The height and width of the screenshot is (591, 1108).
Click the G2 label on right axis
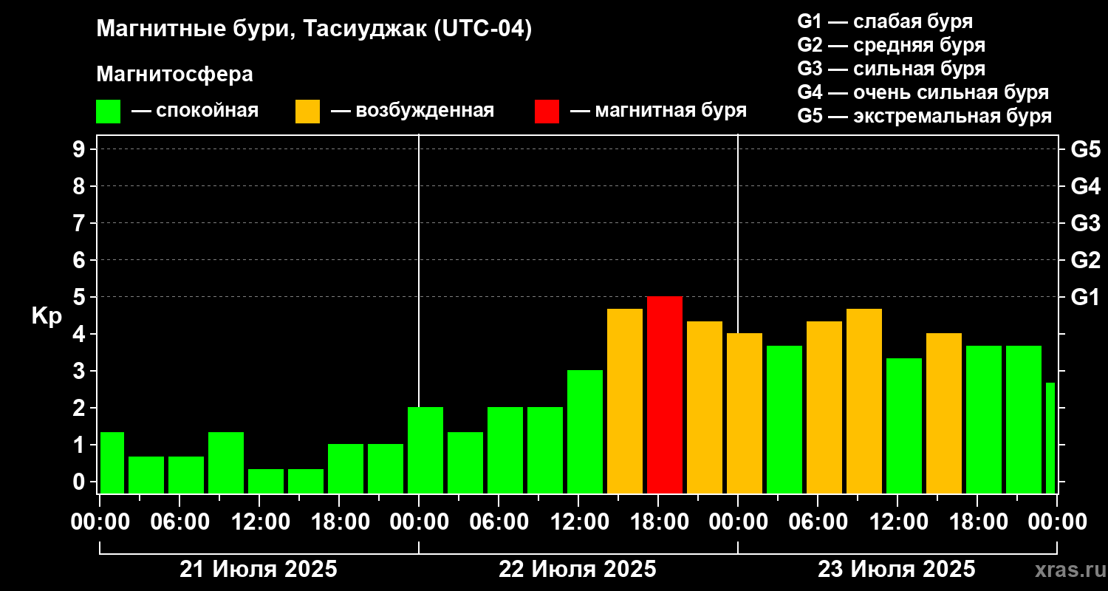click(1085, 260)
